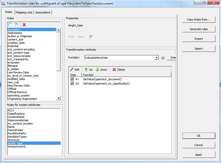The width and height of the screenshot is (221, 163).
Task: Uncheck step #1 GetValue opentext_document
Action: coord(72,79)
